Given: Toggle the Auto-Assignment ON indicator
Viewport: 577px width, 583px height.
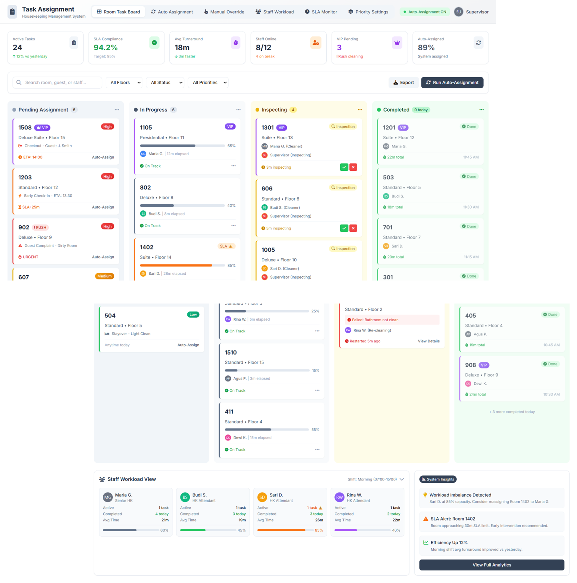Looking at the screenshot, I should [424, 12].
